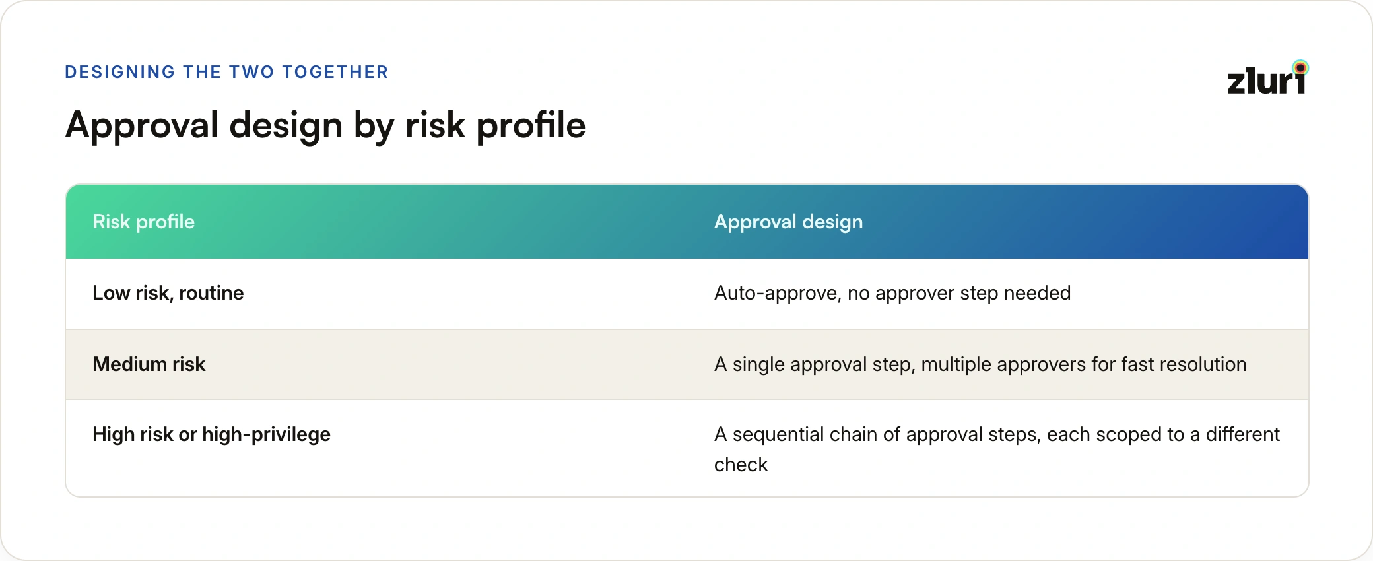Screen dimensions: 1373x561
Task: Click the Zluri logo
Action: point(1267,79)
